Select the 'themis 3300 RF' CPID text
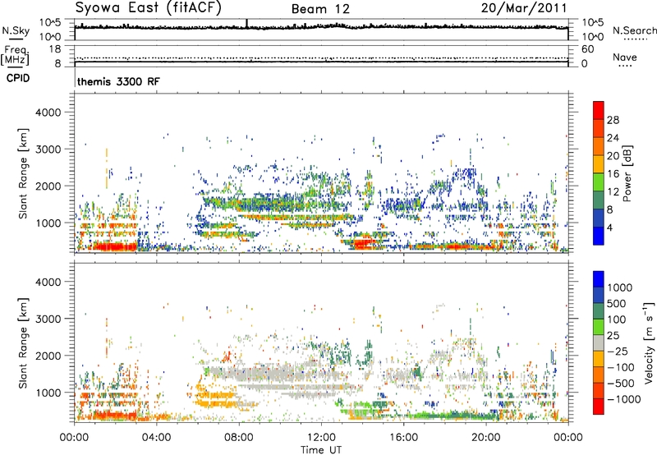The height and width of the screenshot is (455, 657). 118,81
